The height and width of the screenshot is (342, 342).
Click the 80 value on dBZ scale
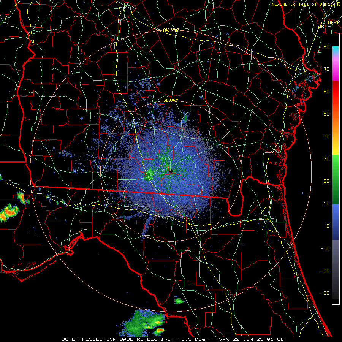point(326,47)
